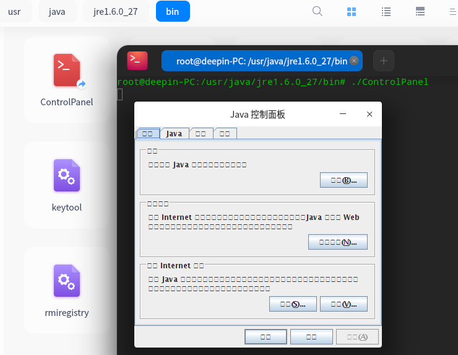This screenshot has width=458, height=355.
Task: Open the fourth tab in Java control panel
Action: coord(225,134)
